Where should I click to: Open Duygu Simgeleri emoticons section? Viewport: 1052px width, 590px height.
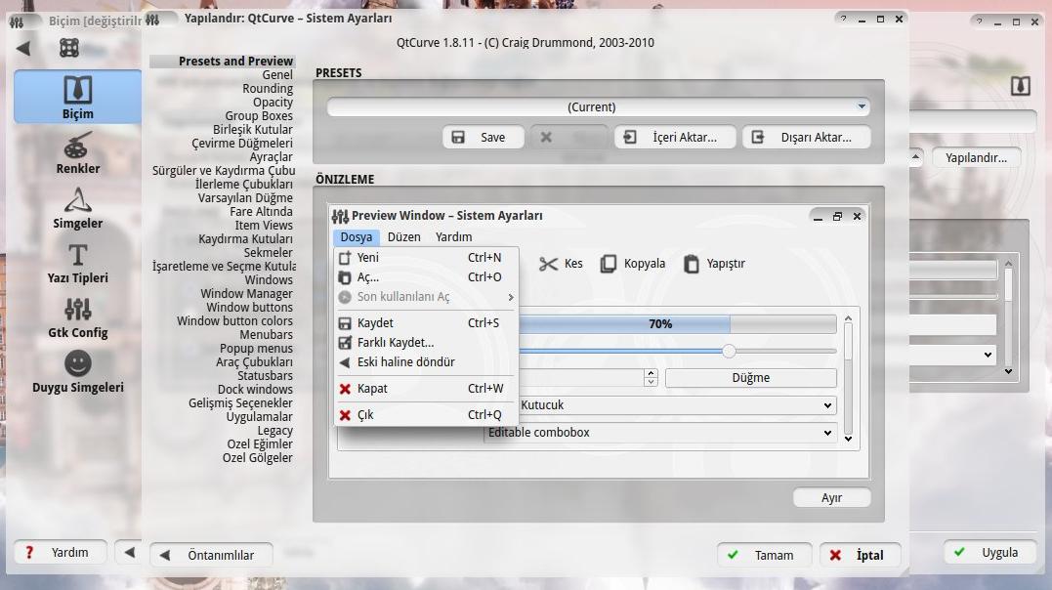[78, 372]
